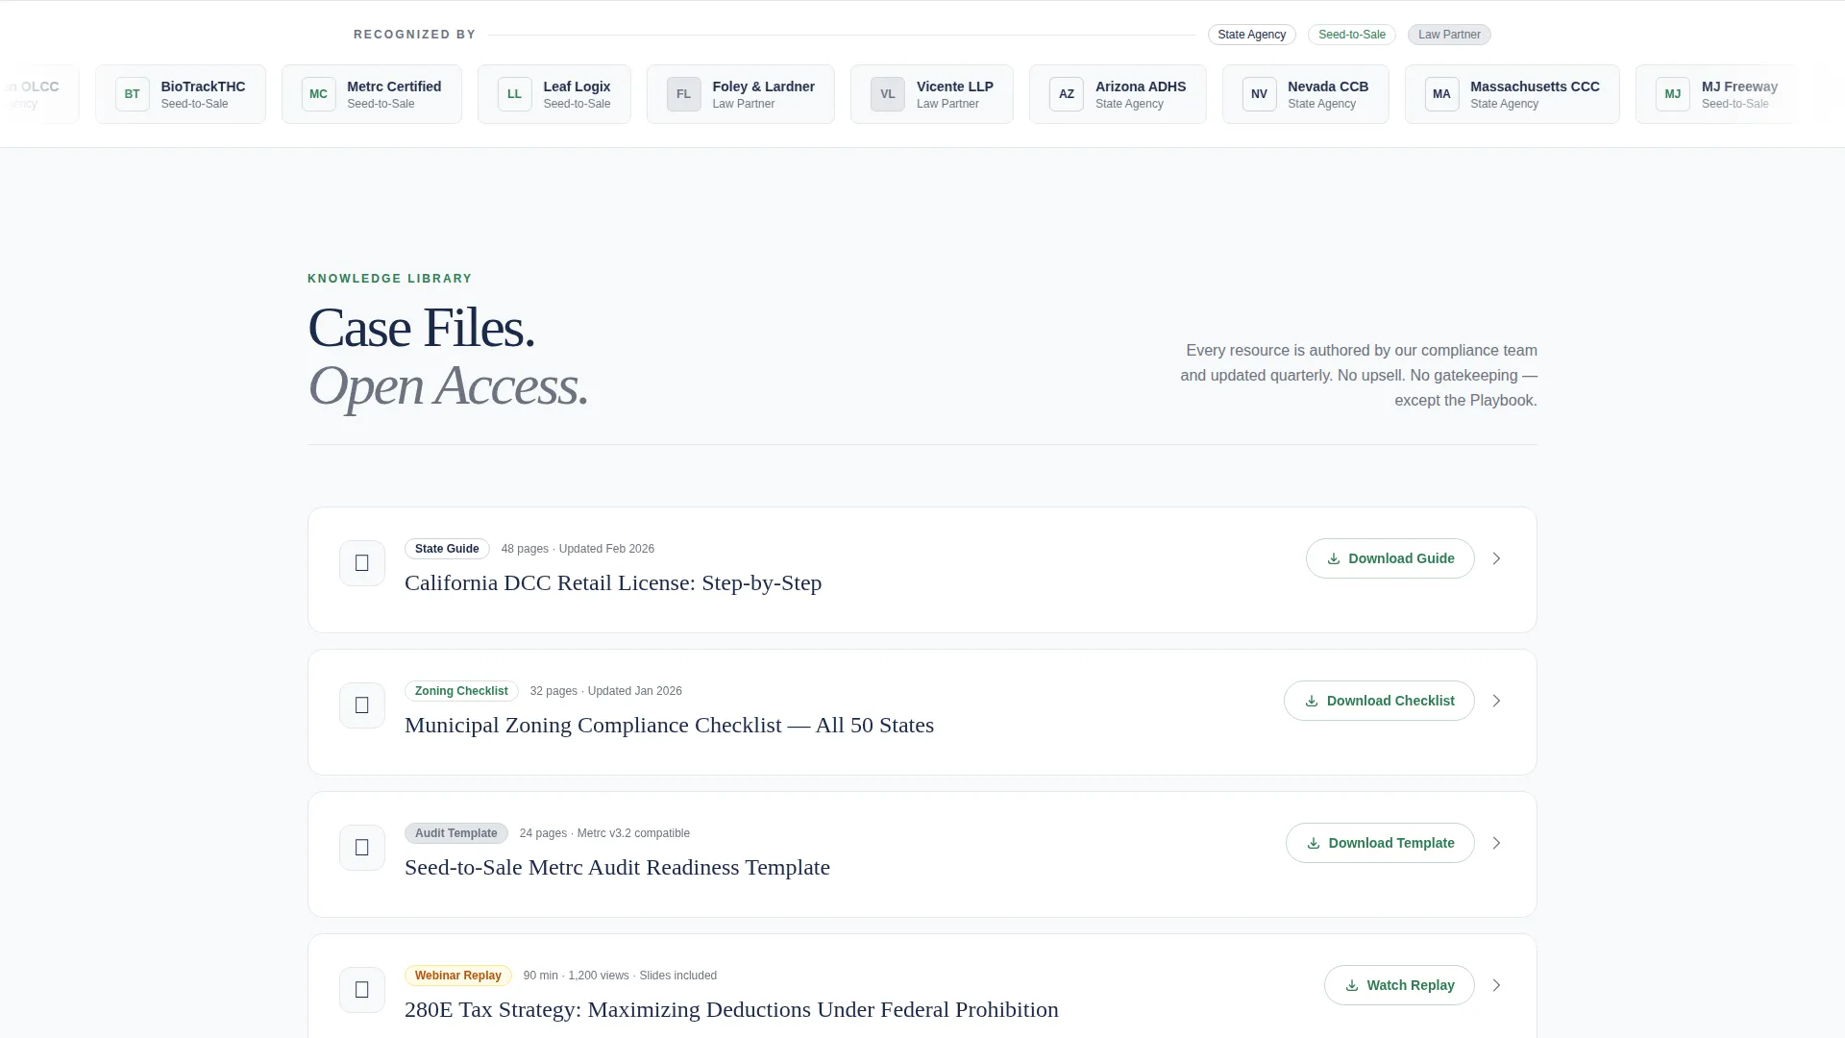Click the document icon beside Metrc Audit Readiness Template
Viewport: 1845px width, 1038px height.
(362, 848)
